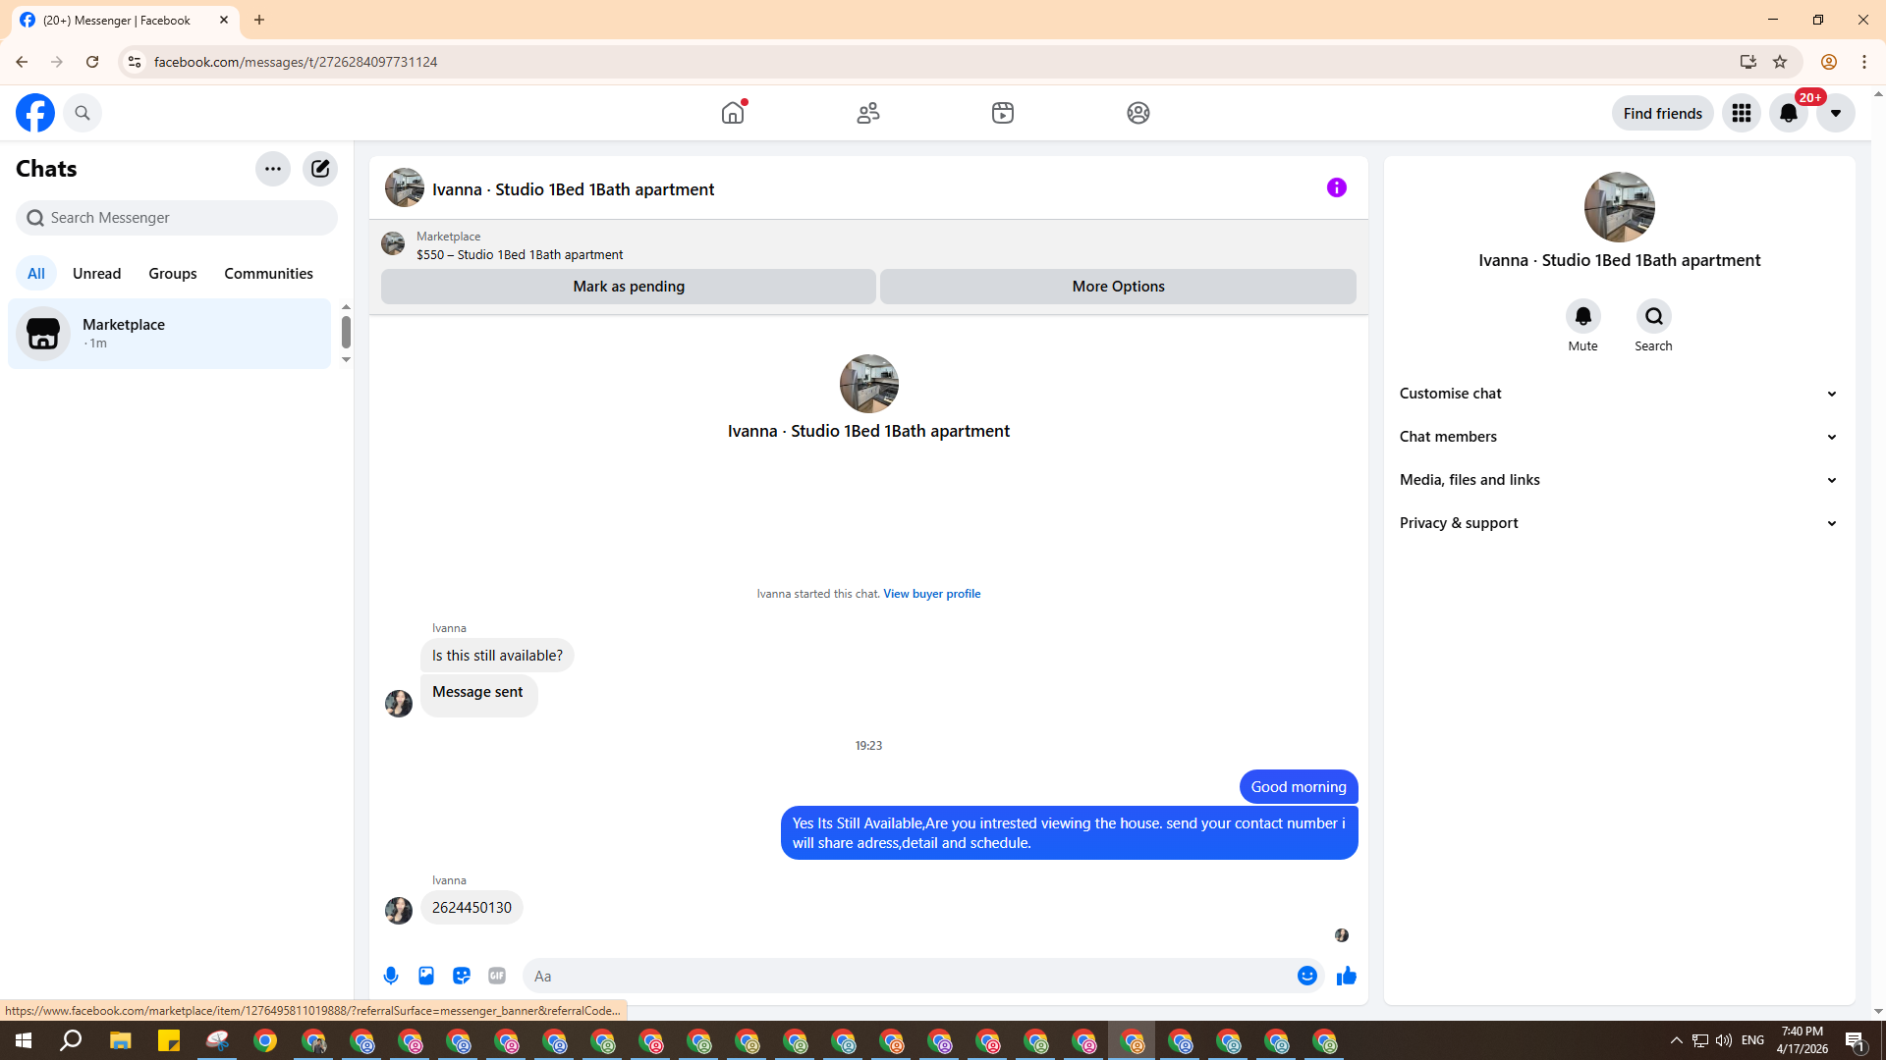Screen dimensions: 1886x1060
Task: Open the GIF picker icon
Action: pos(497,976)
